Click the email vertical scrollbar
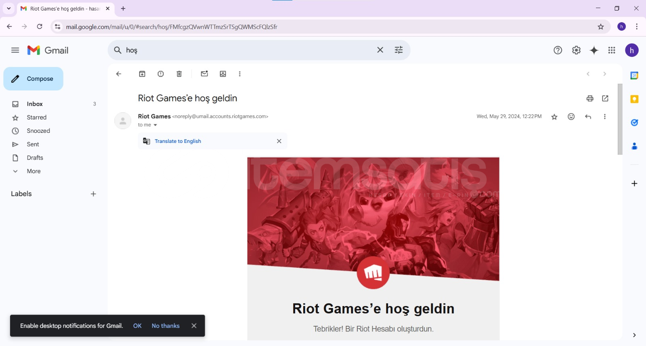The width and height of the screenshot is (646, 346). tap(620, 119)
